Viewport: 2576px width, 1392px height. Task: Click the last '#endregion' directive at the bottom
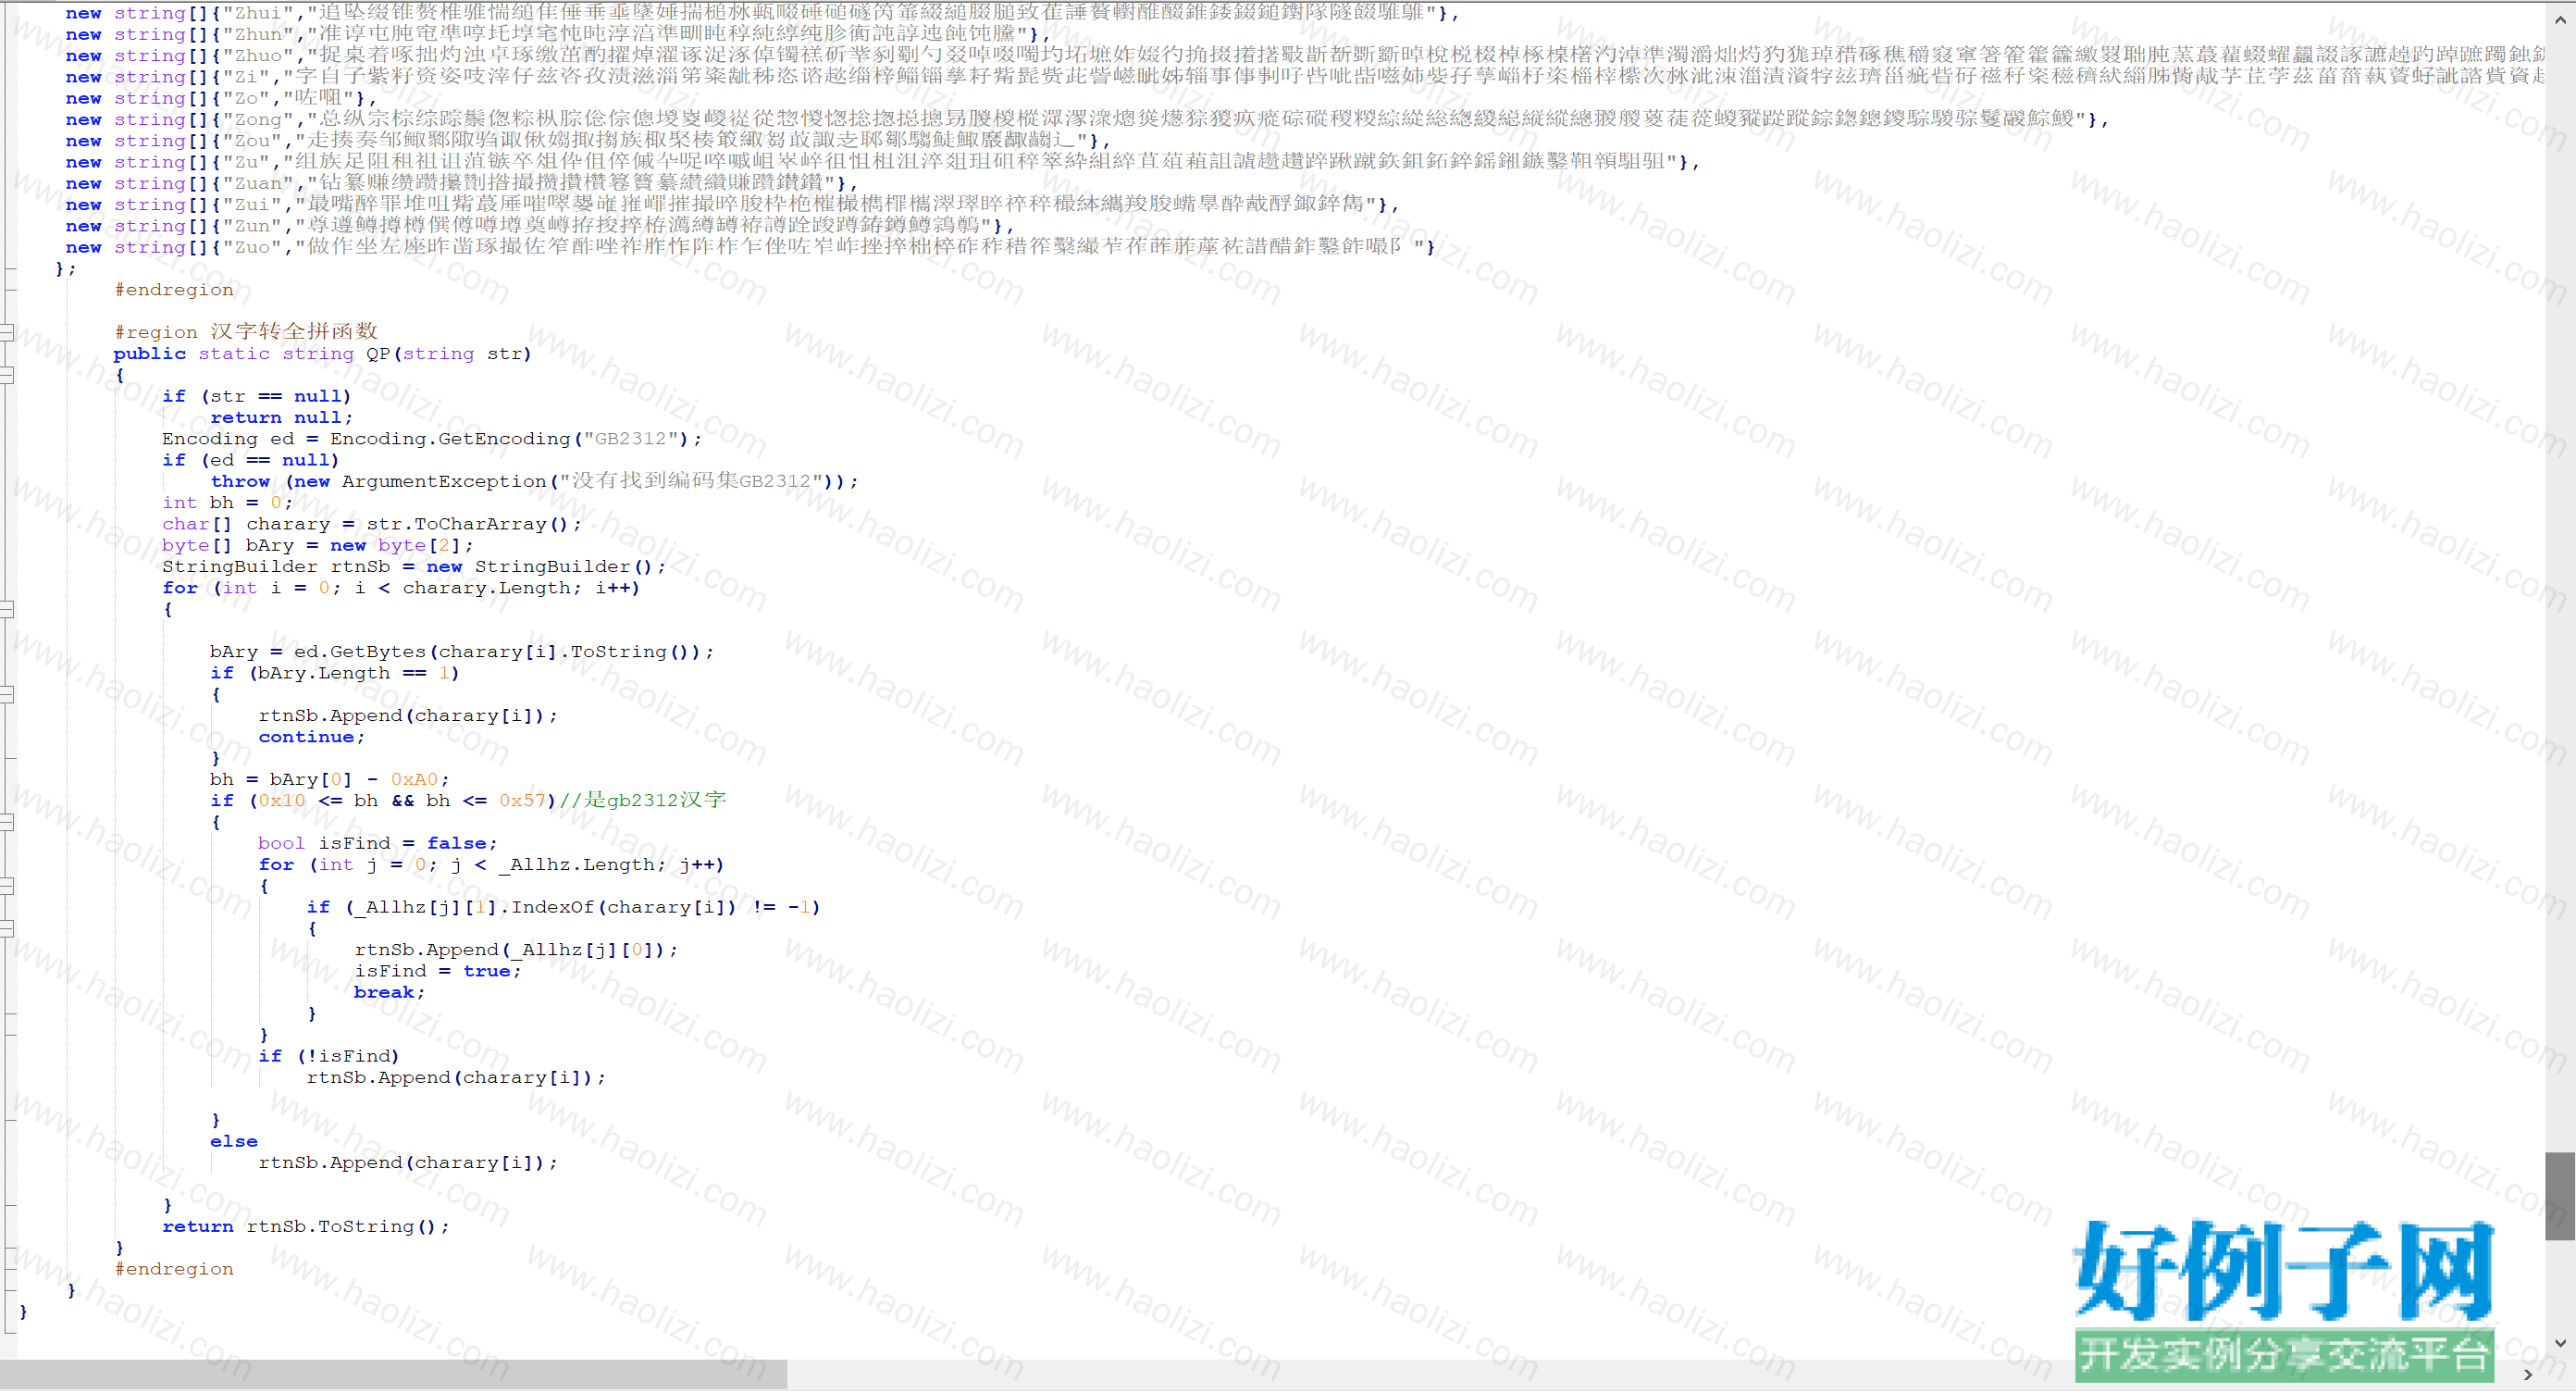(174, 1270)
